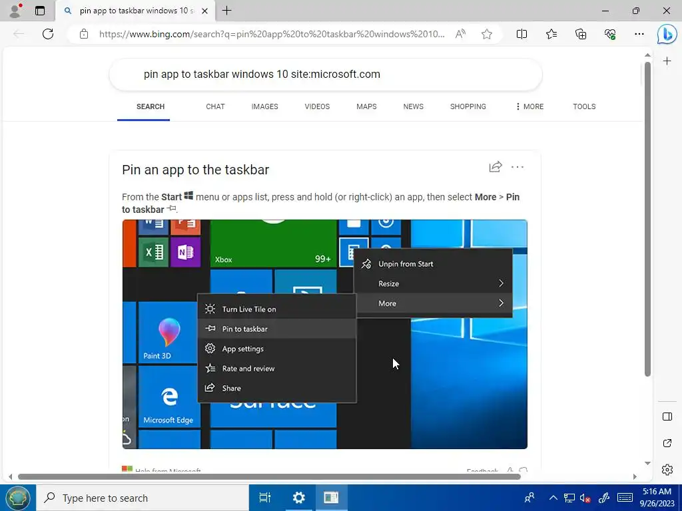Switch to the MAPS tab
This screenshot has width=682, height=511.
click(366, 106)
